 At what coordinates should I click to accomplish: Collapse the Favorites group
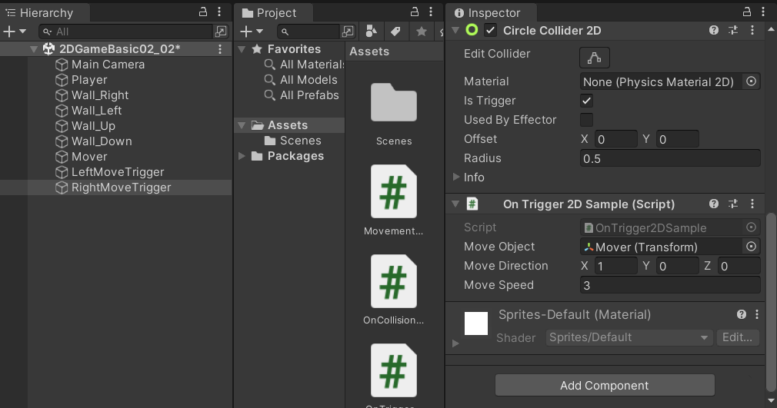pos(242,49)
